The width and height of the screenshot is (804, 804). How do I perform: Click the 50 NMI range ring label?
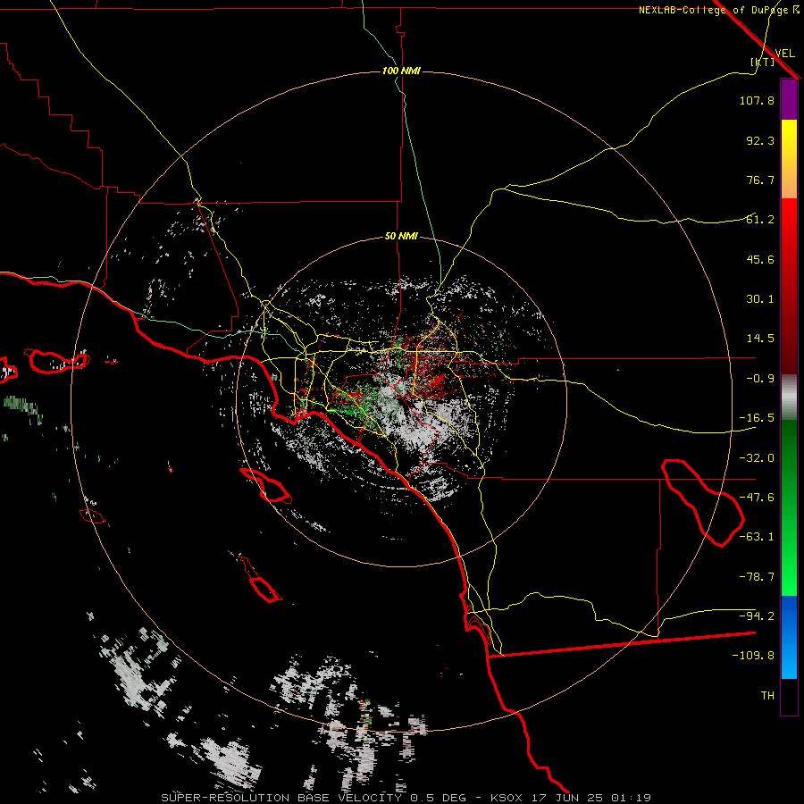click(x=401, y=237)
